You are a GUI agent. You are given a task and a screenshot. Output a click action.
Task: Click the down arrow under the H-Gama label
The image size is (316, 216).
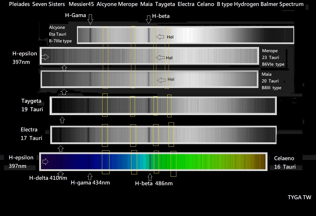coord(90,19)
